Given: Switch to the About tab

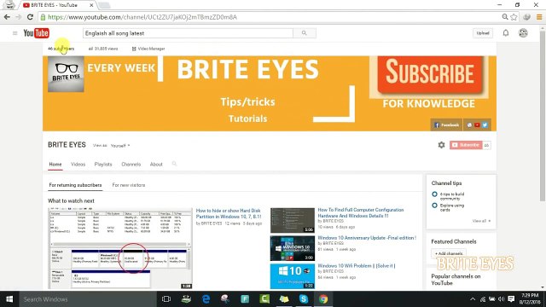Looking at the screenshot, I should (156, 165).
